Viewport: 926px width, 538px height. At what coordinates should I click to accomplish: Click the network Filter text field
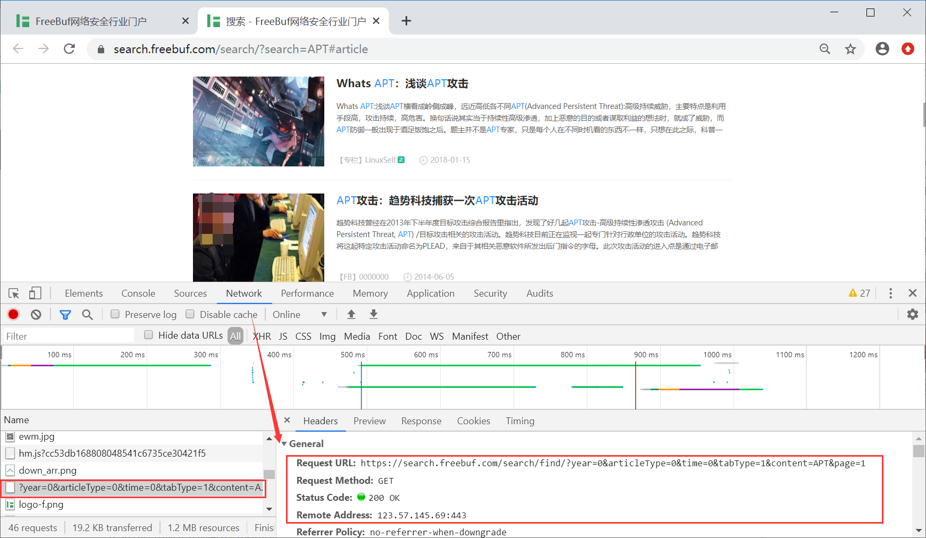69,336
